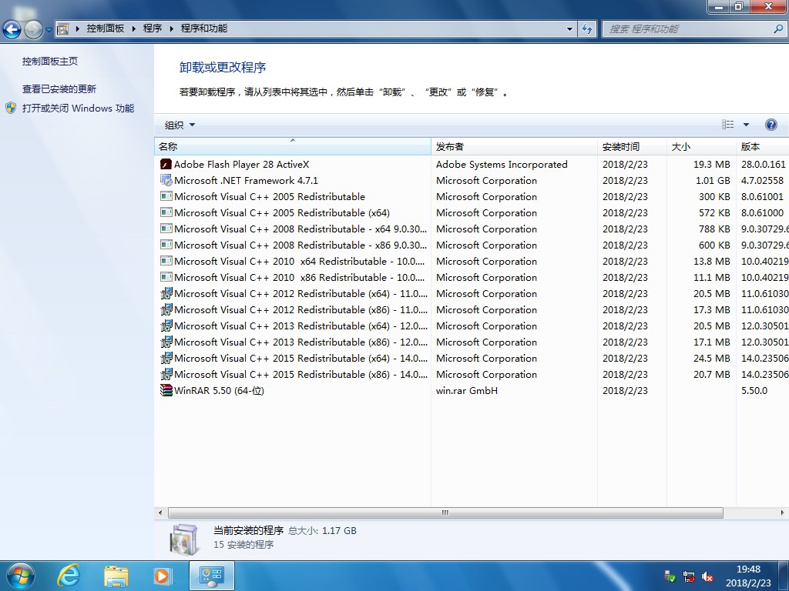Click icon of Visual C++ 2008 x86 9.0.30 row
Image resolution: width=789 pixels, height=591 pixels.
pyautogui.click(x=166, y=245)
